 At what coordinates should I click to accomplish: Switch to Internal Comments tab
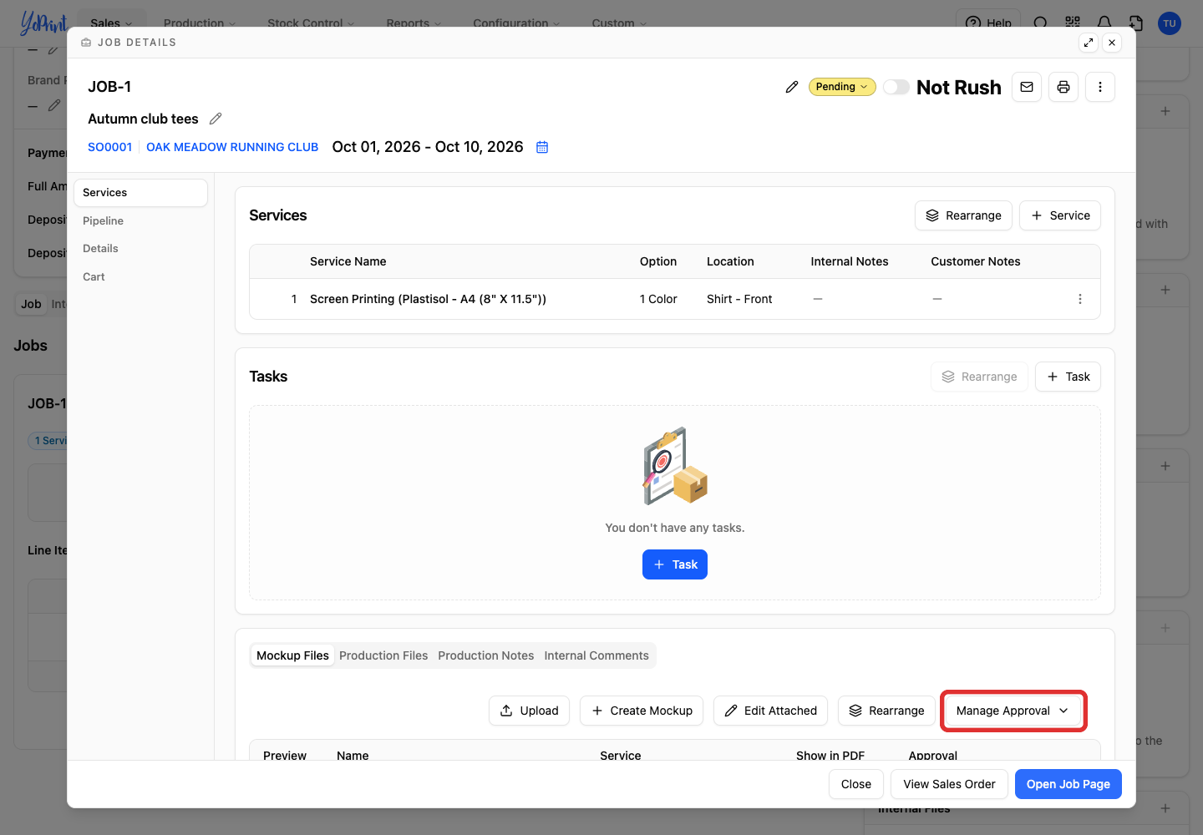click(596, 655)
